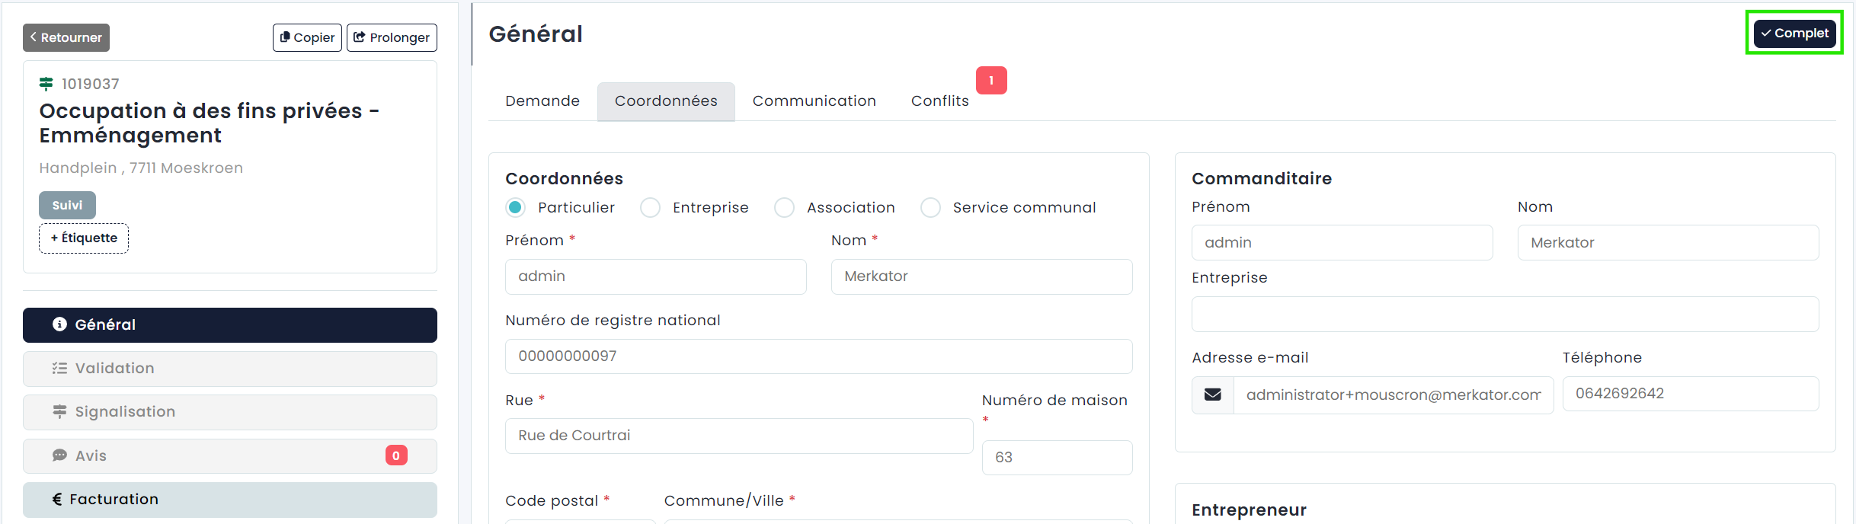This screenshot has height=524, width=1856.
Task: Click the Commanditaire Entreprise field
Action: tap(1506, 315)
